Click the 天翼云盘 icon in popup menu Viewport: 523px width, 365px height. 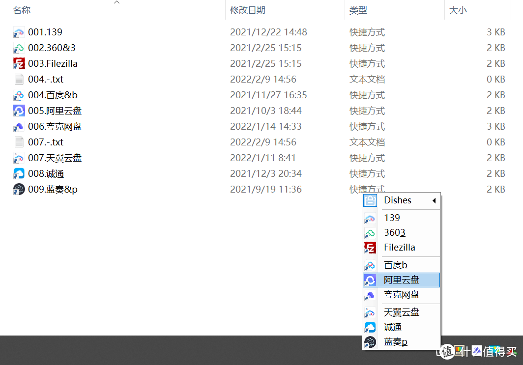(370, 312)
